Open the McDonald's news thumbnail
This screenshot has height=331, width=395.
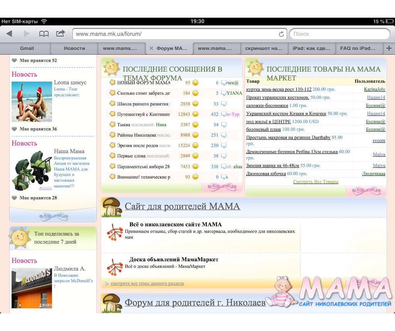pyautogui.click(x=32, y=288)
